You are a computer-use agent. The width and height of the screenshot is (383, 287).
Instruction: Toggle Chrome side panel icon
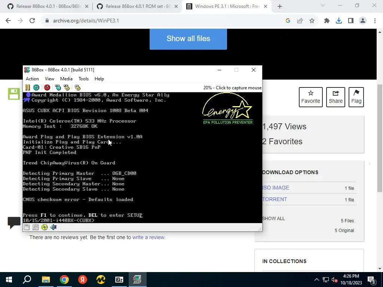click(351, 21)
